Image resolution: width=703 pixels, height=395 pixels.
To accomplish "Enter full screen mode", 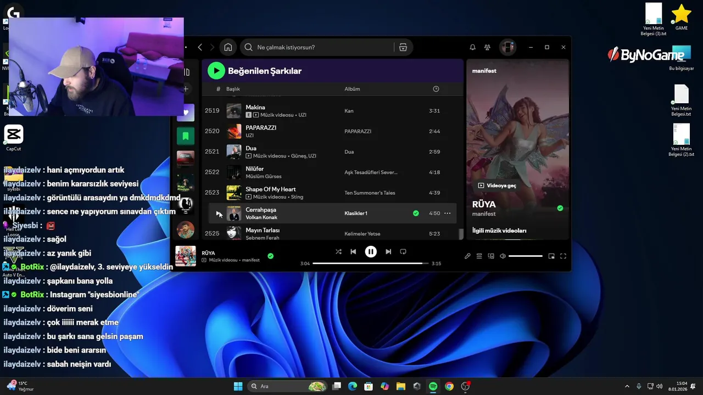I will [563, 256].
